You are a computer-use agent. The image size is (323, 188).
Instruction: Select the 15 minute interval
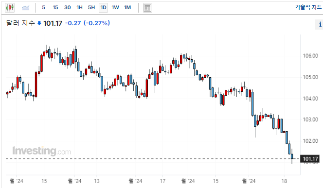(55, 8)
